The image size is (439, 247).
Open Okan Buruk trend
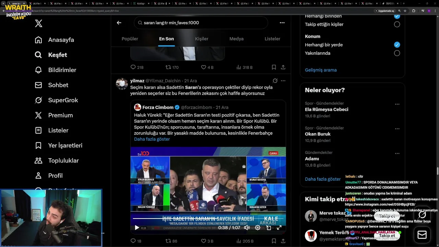[x=318, y=134]
